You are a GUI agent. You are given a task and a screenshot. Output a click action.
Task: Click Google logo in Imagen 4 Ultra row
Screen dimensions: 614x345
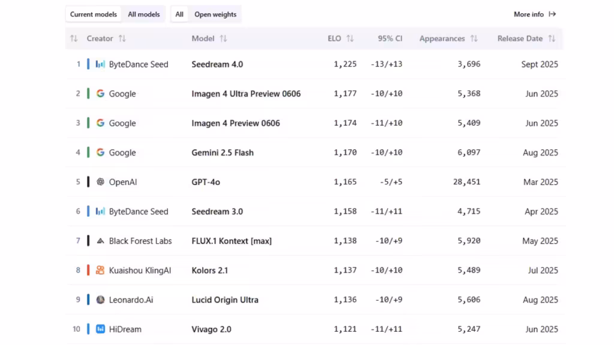100,93
